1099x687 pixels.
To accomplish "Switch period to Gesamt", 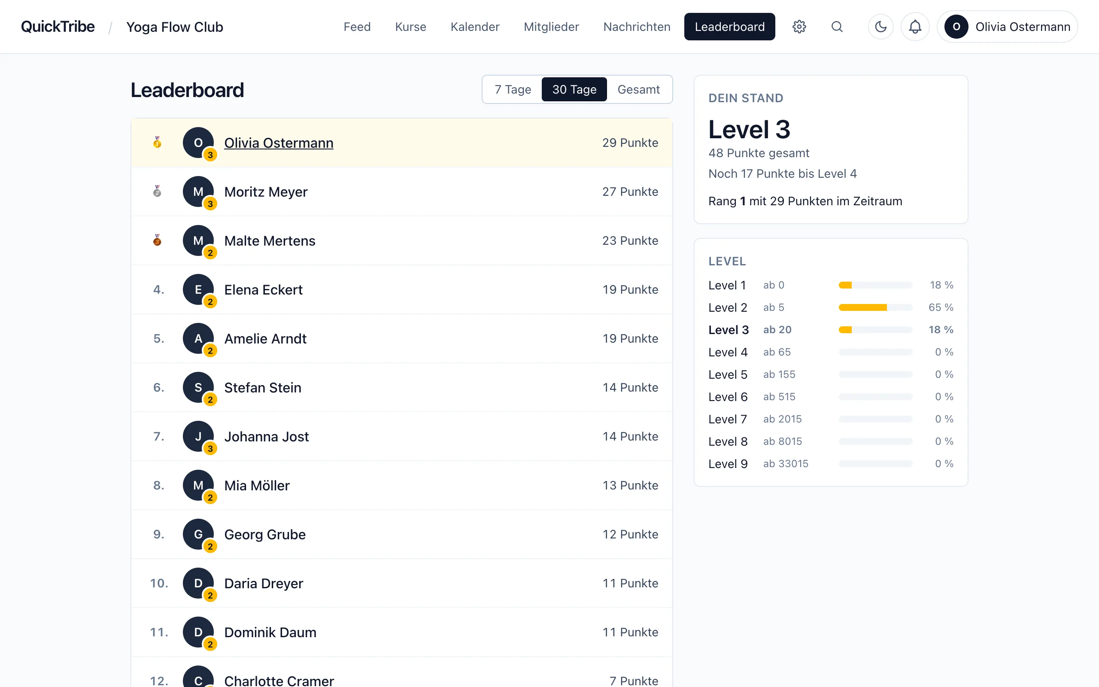I will click(638, 89).
